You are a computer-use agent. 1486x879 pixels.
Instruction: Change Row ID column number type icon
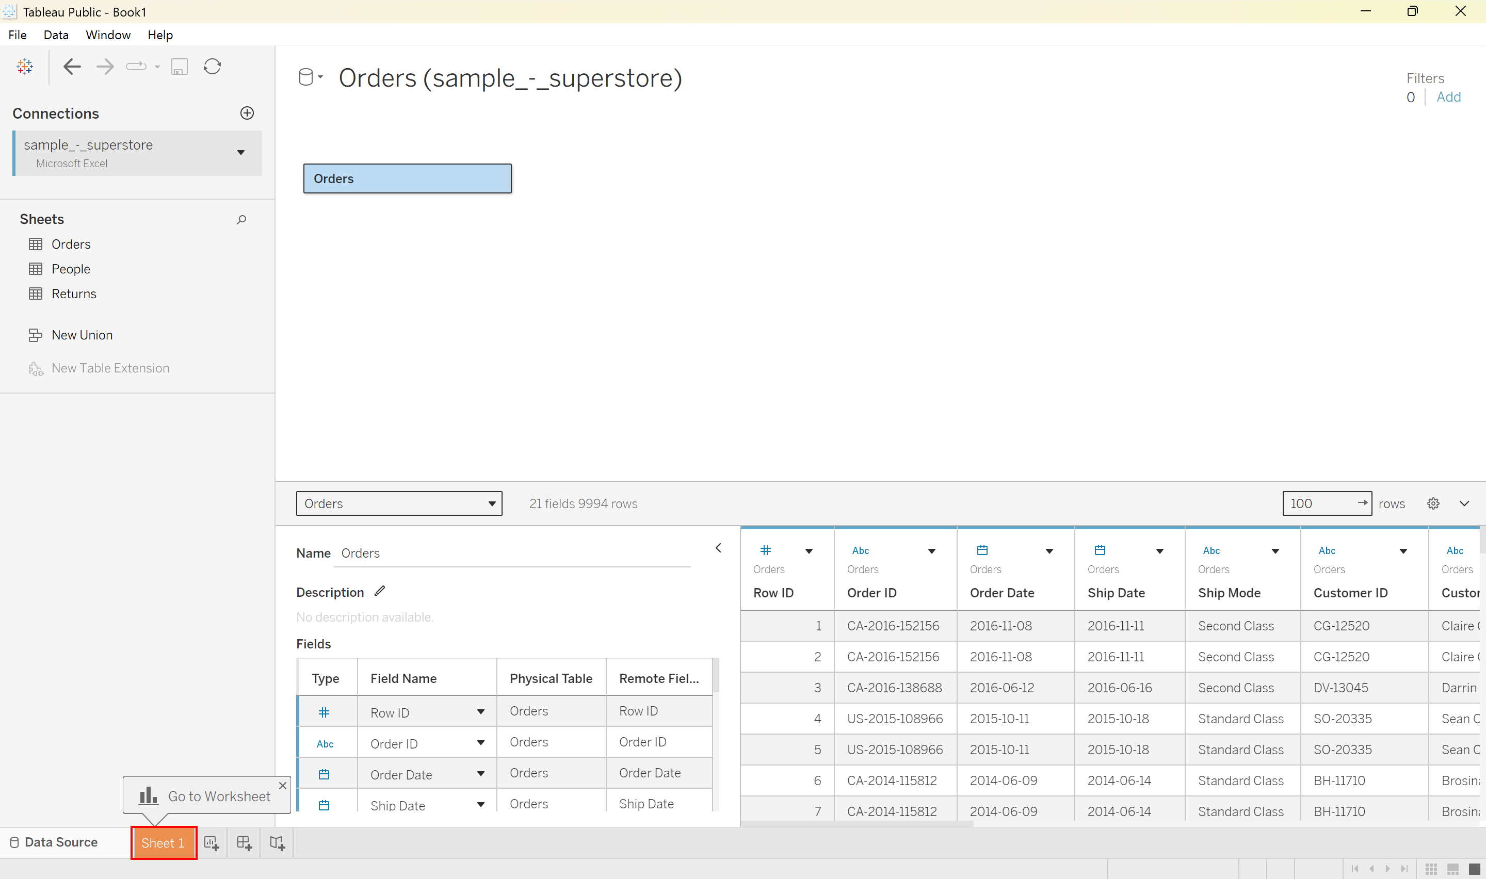(765, 550)
